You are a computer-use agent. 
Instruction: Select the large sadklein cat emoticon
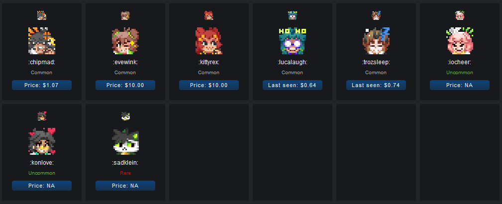click(125, 141)
